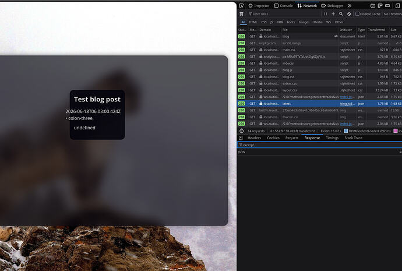Click the 200 status on blog.js row
This screenshot has height=271, width=402.
(242, 70)
